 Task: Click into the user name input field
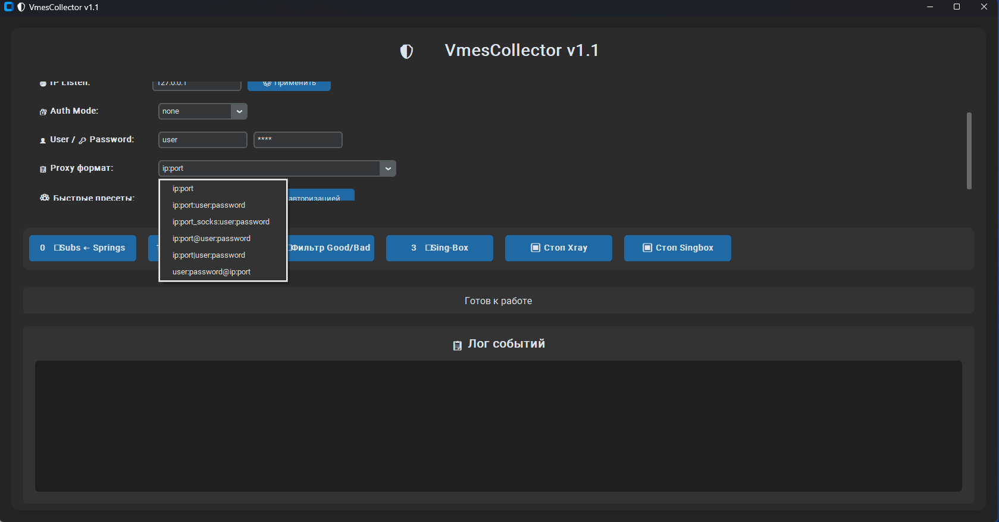[x=202, y=140]
